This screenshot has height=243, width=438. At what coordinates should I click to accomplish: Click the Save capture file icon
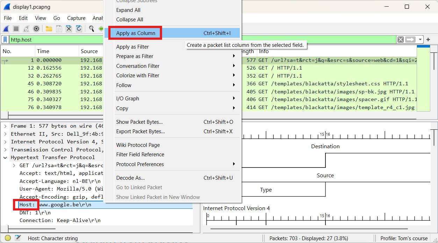(59, 29)
